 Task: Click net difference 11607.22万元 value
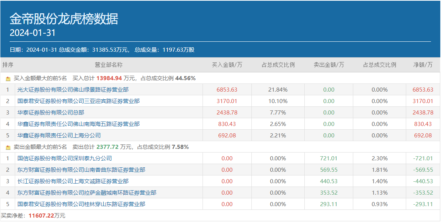point(47,216)
